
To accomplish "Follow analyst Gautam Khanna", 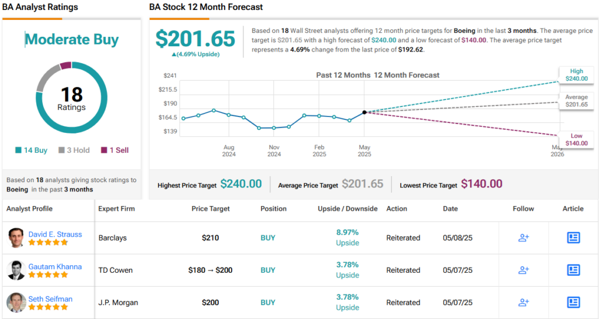I will (x=524, y=270).
